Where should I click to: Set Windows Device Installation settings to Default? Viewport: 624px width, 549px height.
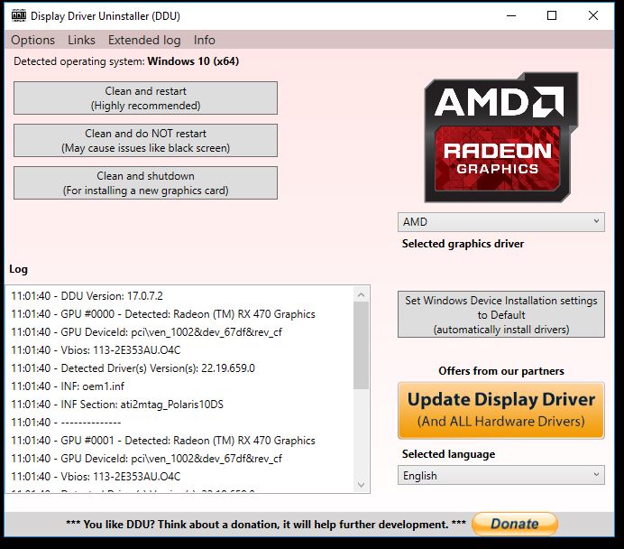500,315
